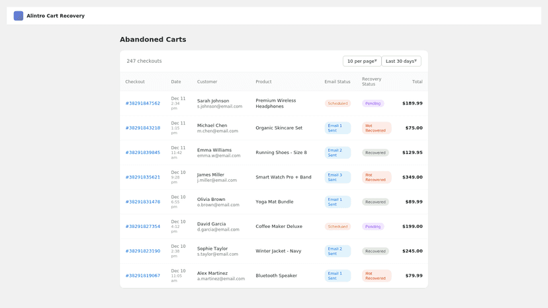The height and width of the screenshot is (308, 548).
Task: Click Not Recovered badge for Alex Martinez
Action: tap(377, 276)
